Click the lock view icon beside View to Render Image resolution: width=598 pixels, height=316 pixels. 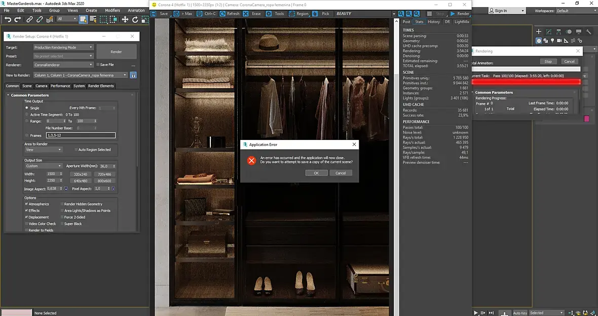click(x=133, y=75)
